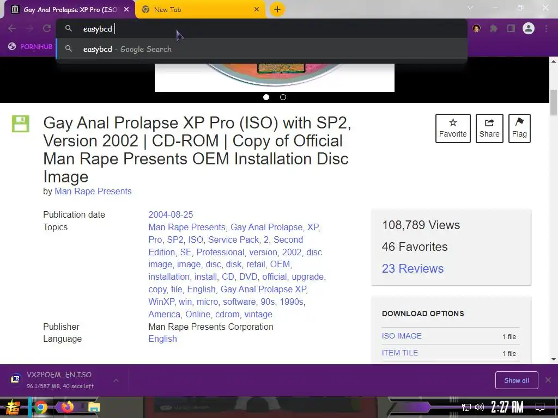Switch to the archive item tab
The image size is (558, 418).
click(x=69, y=10)
